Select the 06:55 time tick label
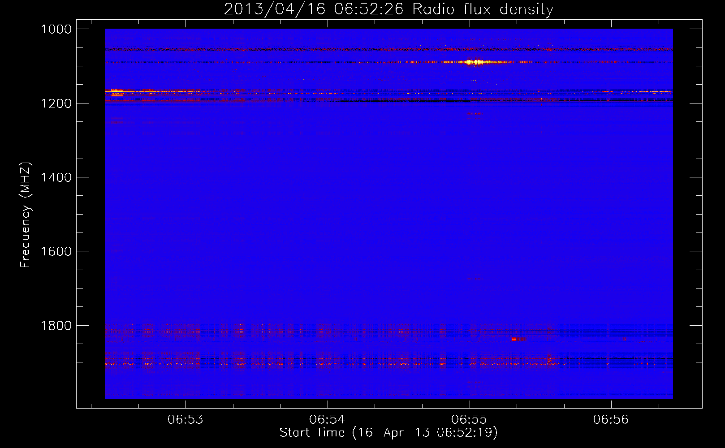 [x=469, y=420]
